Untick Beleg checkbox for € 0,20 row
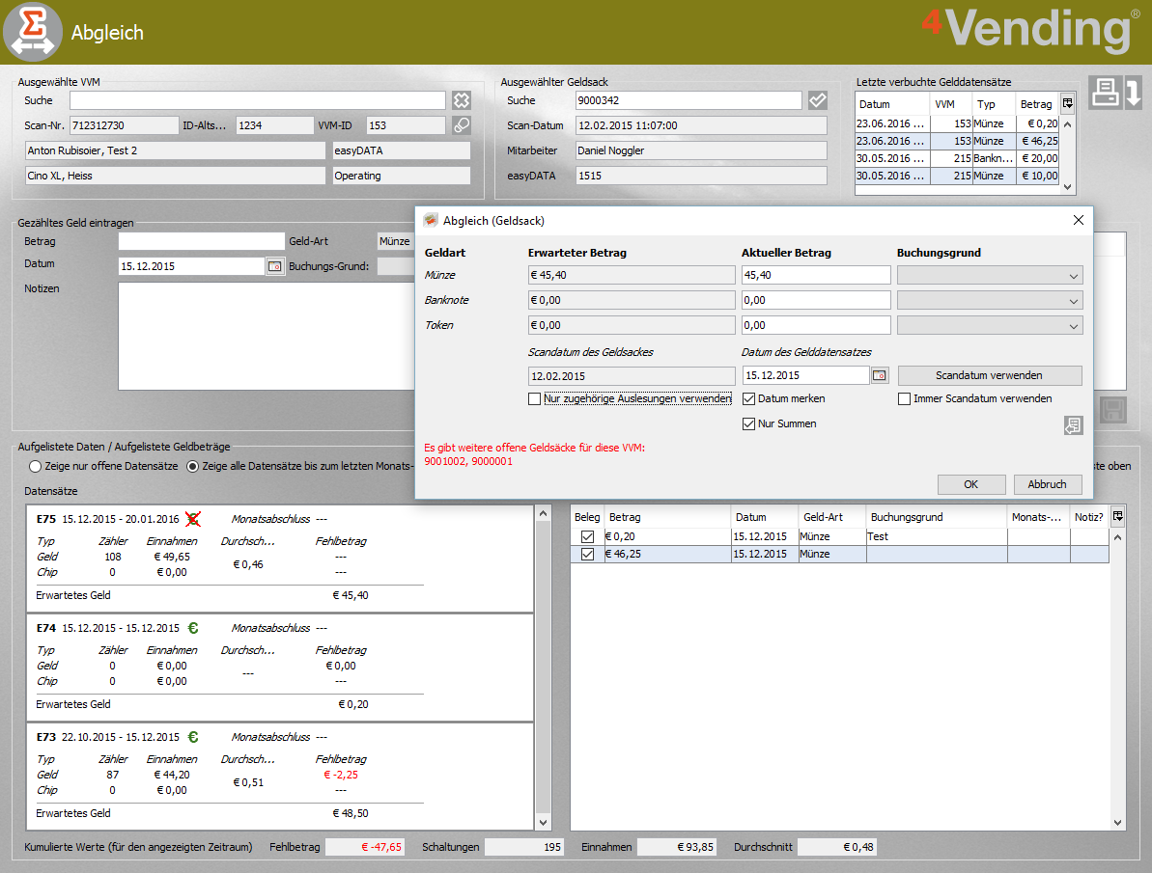Image resolution: width=1152 pixels, height=873 pixels. 587,536
